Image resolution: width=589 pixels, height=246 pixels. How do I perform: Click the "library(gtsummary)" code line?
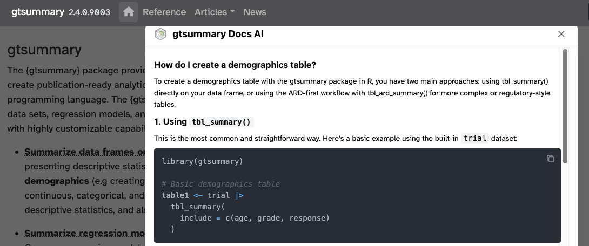coord(202,161)
